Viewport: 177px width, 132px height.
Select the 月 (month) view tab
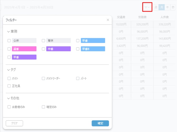click(x=162, y=7)
